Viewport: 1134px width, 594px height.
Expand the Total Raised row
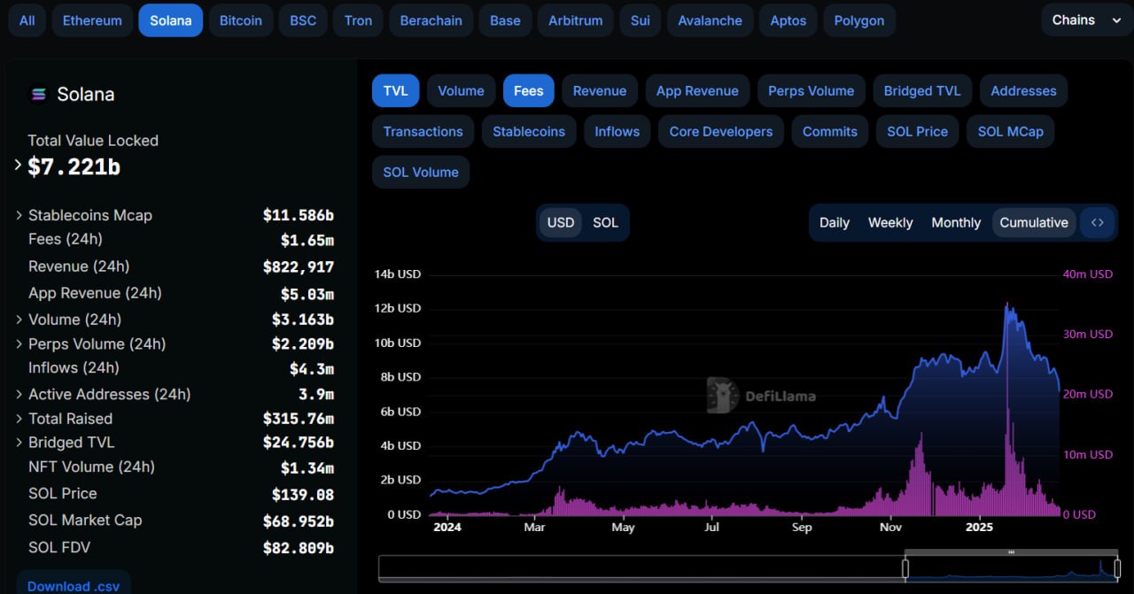pyautogui.click(x=19, y=419)
